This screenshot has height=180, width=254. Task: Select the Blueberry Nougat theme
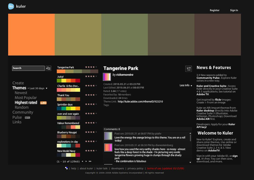68,134
